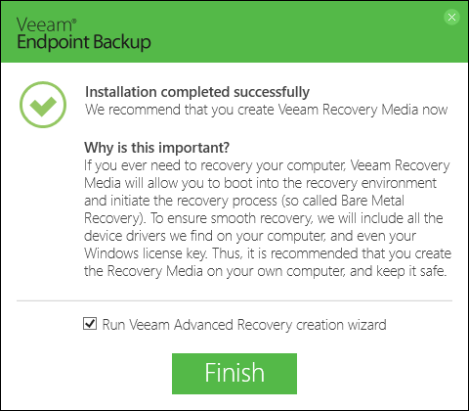This screenshot has width=469, height=411.
Task: Click the 'Run Veeam Advanced Recovery creation wizard' label
Action: 244,325
